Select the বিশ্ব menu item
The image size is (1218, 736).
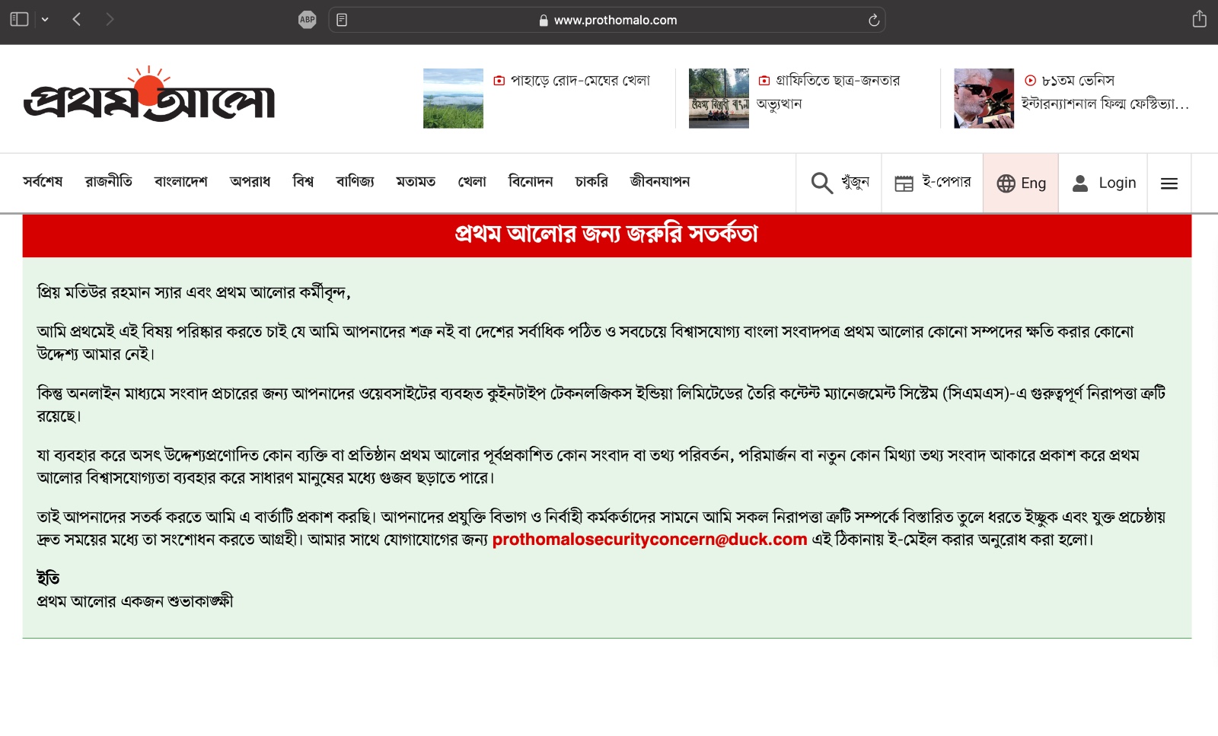[303, 182]
